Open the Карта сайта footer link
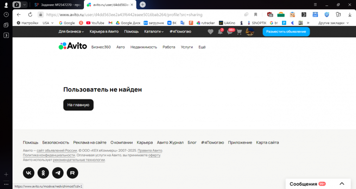356x189 pixels. pyautogui.click(x=267, y=142)
